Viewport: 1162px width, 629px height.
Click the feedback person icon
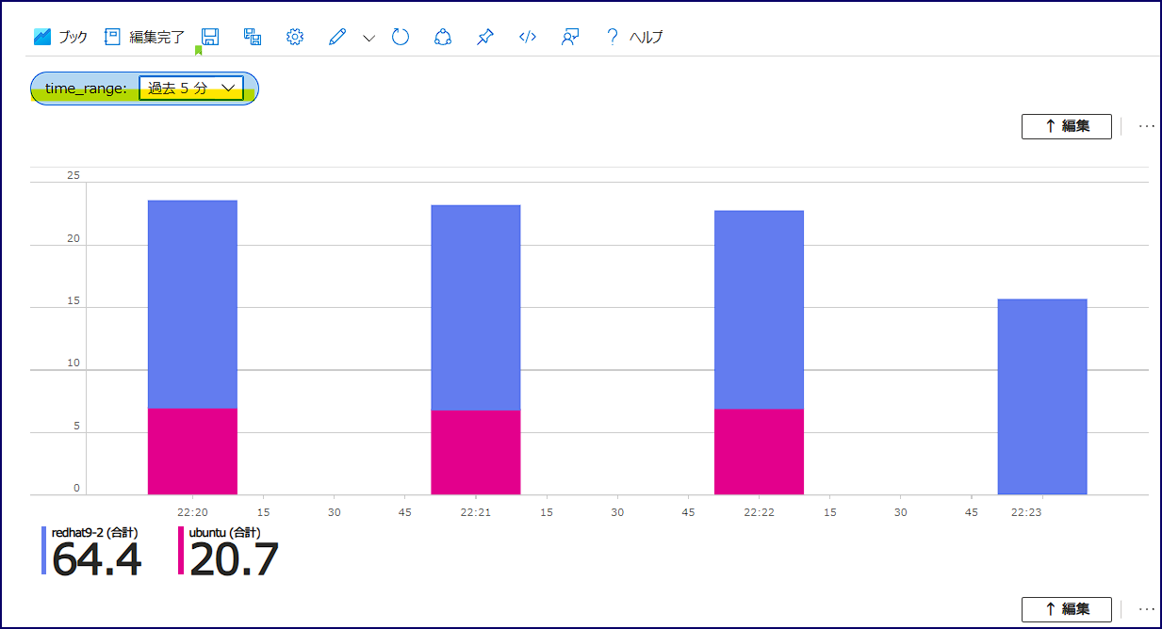point(570,37)
